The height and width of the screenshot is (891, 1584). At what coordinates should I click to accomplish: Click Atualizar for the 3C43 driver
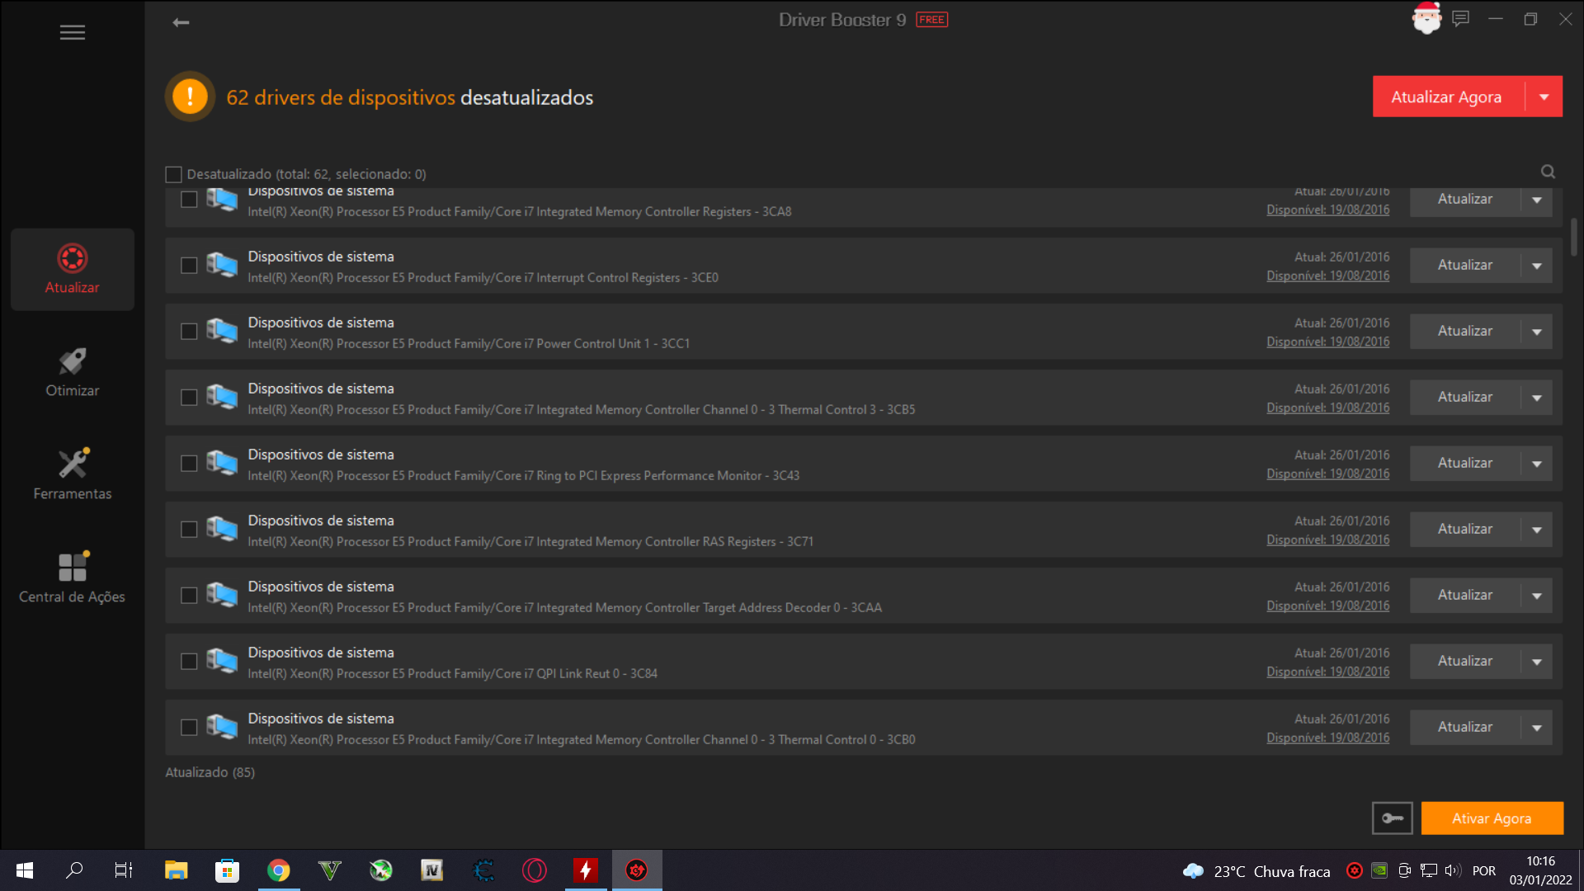point(1465,464)
